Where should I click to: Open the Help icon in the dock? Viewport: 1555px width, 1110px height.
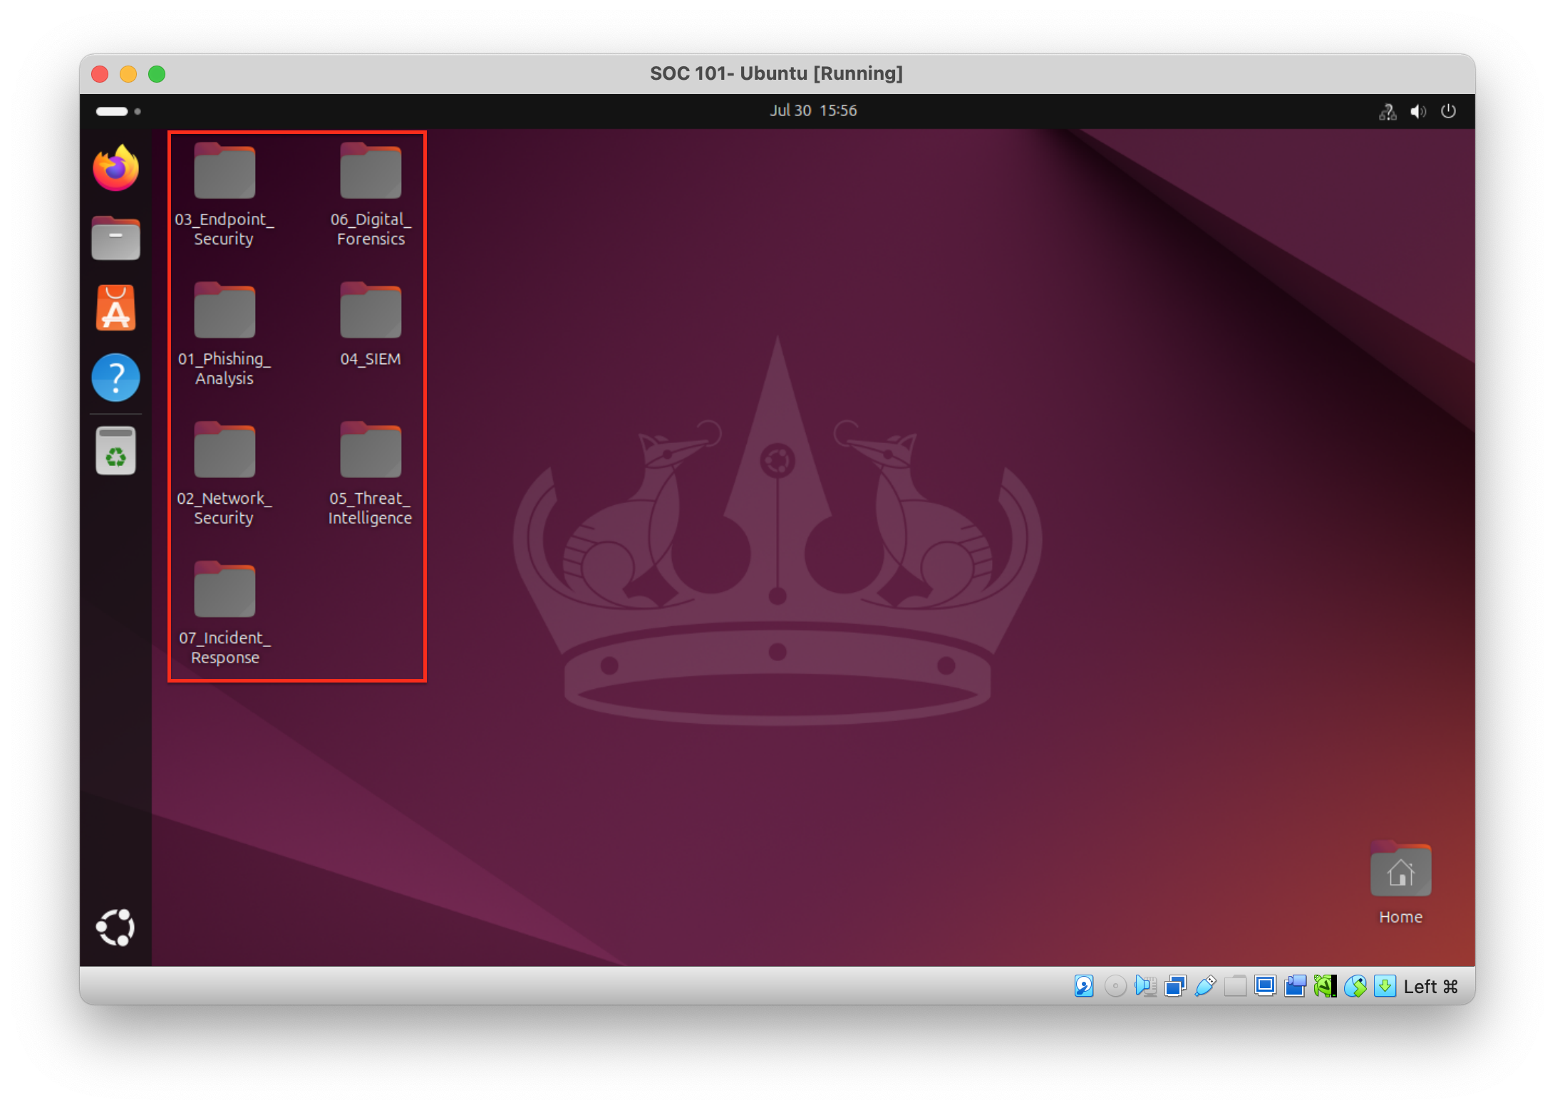(x=115, y=378)
